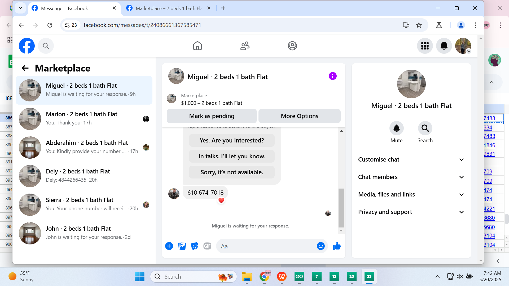The width and height of the screenshot is (509, 286).
Task: Open the notifications bell icon
Action: point(444,46)
